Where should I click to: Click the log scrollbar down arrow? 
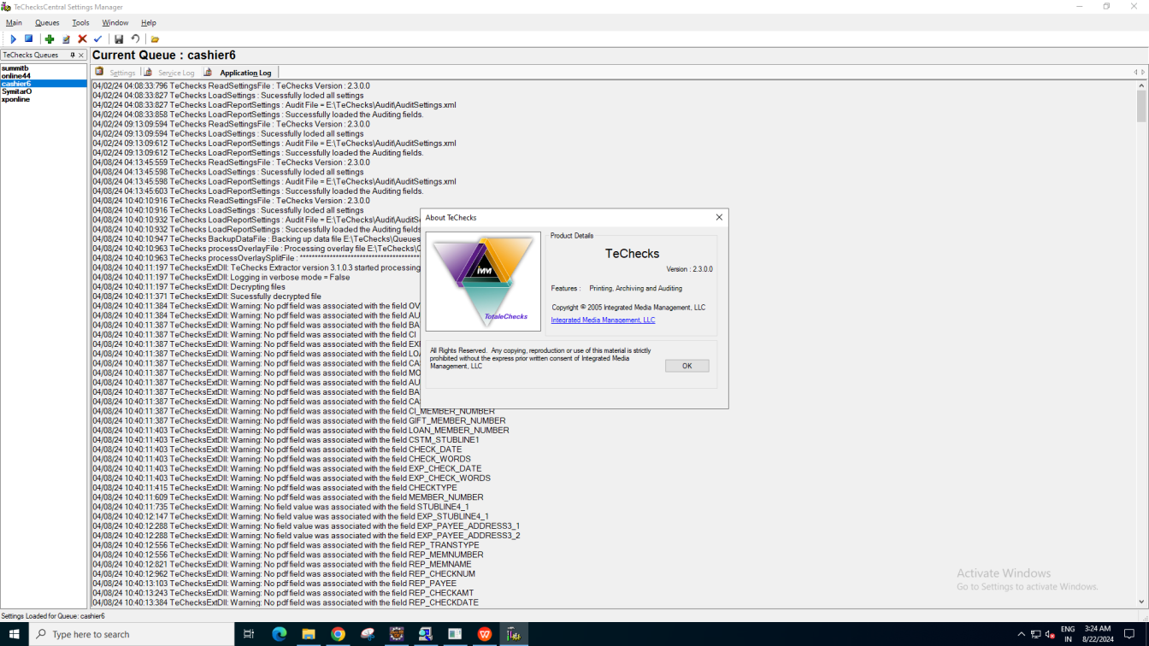(x=1142, y=602)
